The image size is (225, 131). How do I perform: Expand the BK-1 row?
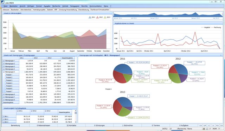[4, 117]
